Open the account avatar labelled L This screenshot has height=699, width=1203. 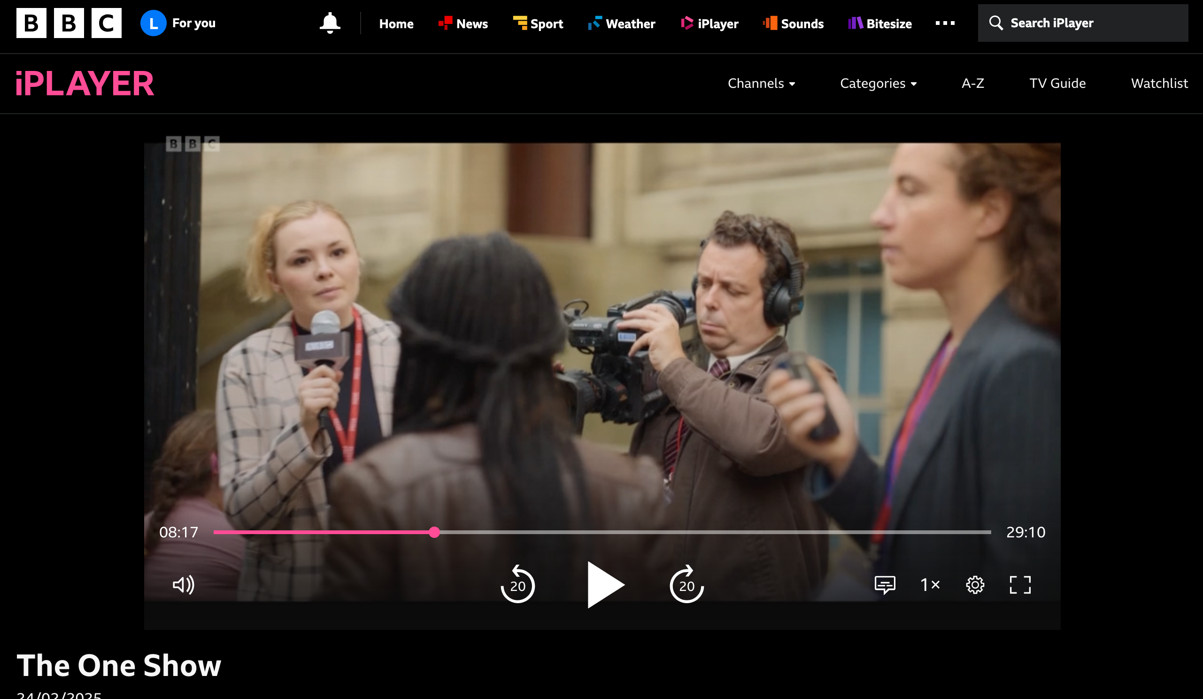point(153,23)
